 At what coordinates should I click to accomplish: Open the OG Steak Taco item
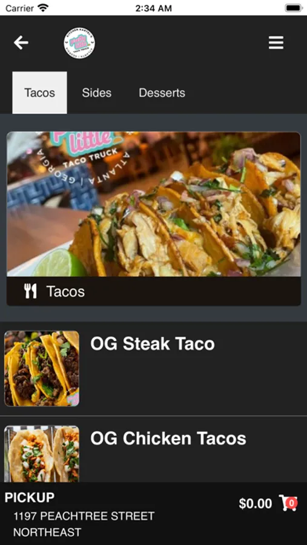[x=153, y=368]
